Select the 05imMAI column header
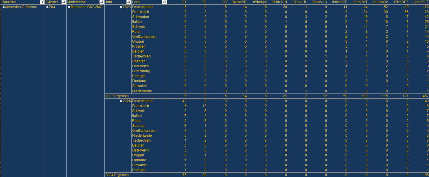 click(260, 2)
